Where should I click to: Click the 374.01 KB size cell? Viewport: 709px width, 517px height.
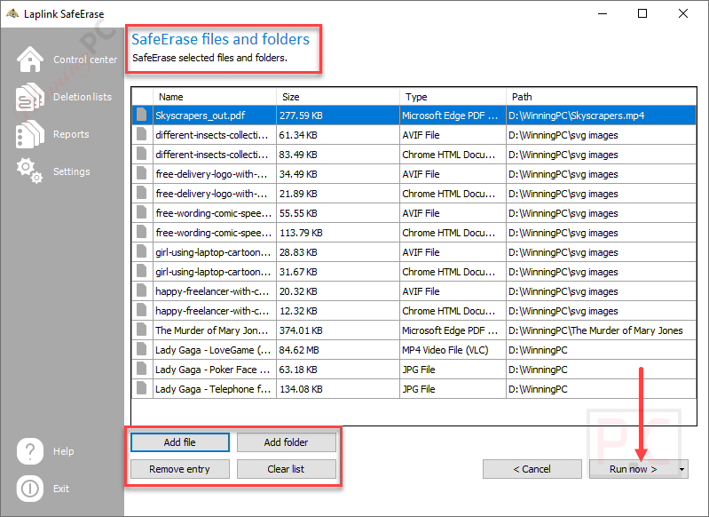(301, 330)
